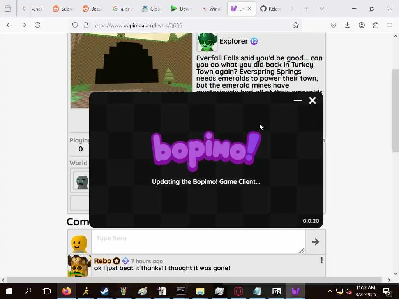399x299 pixels.
Task: Switch to 'Globc' tab
Action: 152,9
